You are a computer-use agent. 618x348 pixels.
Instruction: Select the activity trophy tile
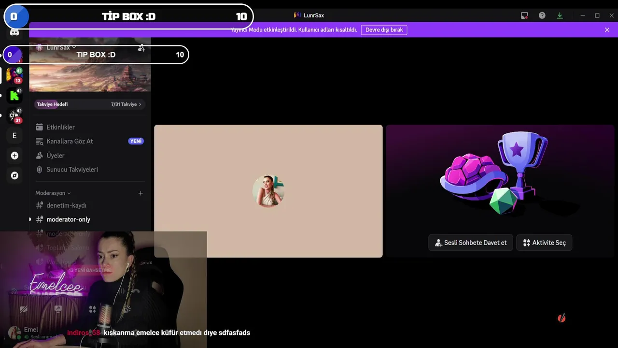[x=500, y=191]
